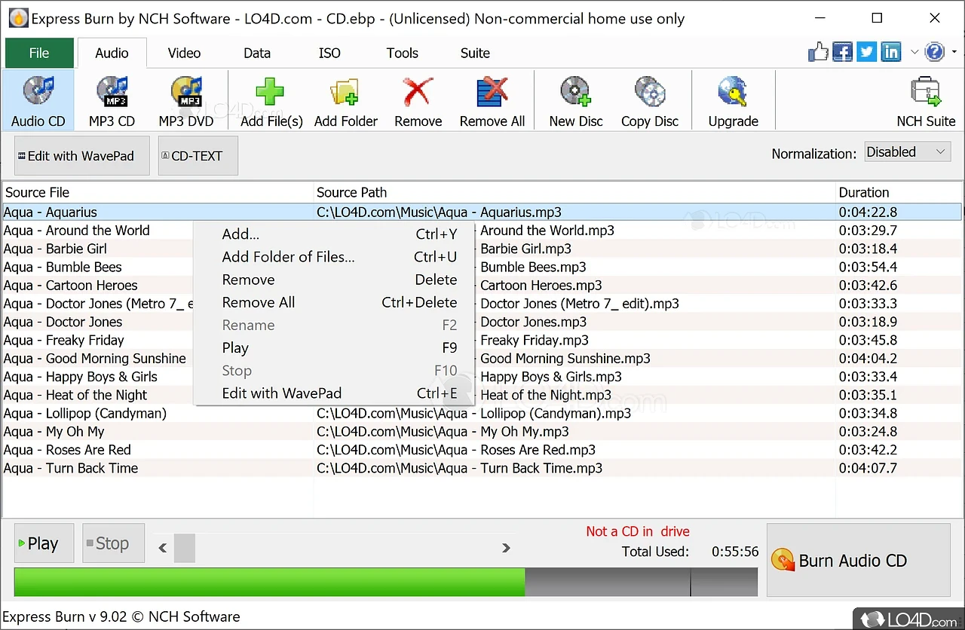Open the help menu dropdown arrow

pos(954,52)
